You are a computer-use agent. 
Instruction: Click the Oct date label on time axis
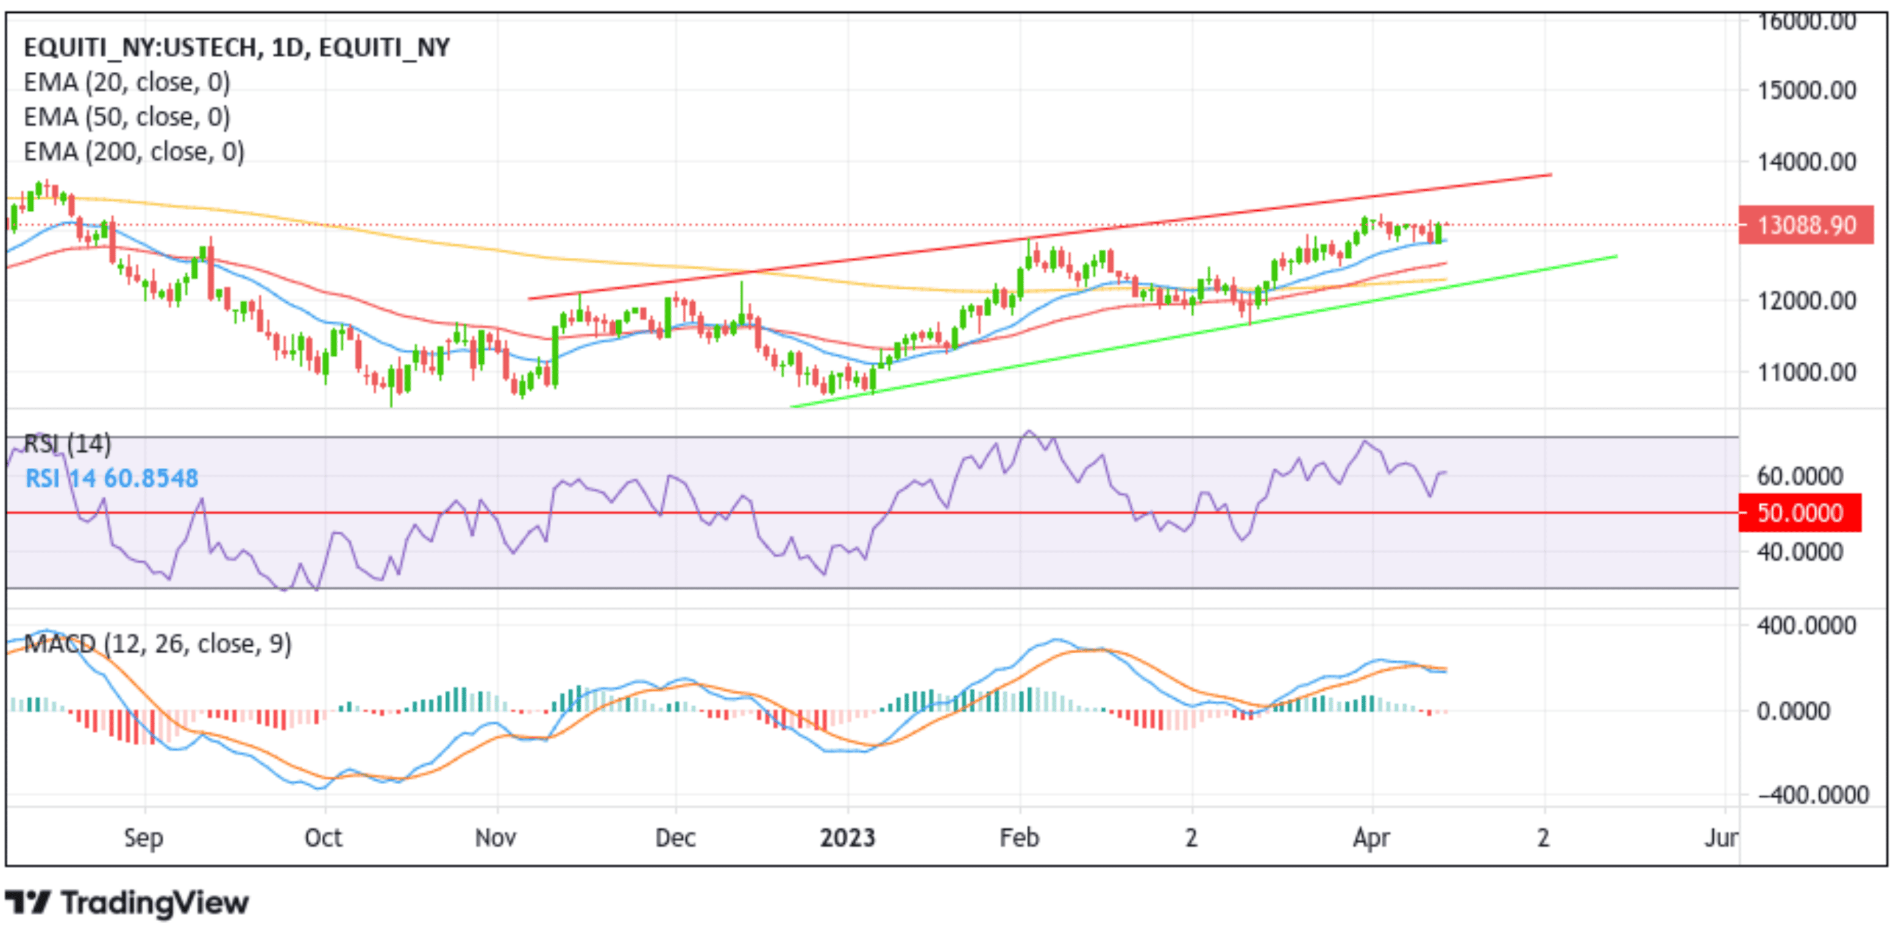click(324, 838)
